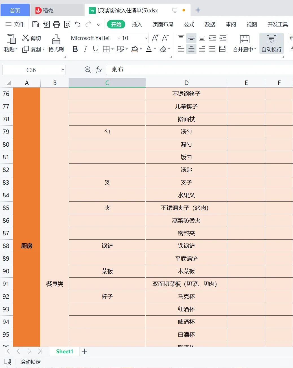Open the 文件 menu

tap(15, 24)
